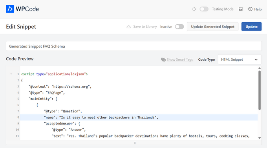Click Update Generated Snippet button
The height and width of the screenshot is (148, 267).
pyautogui.click(x=212, y=27)
